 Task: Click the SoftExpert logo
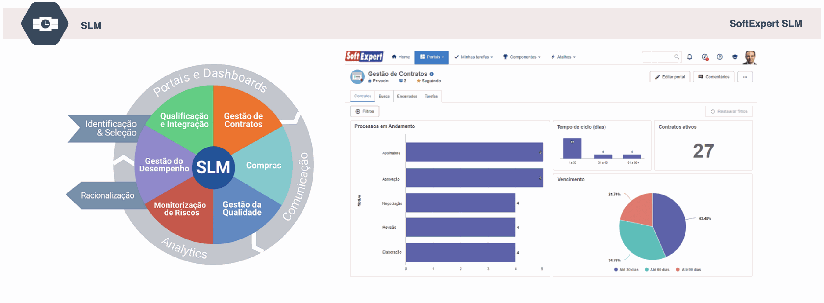[364, 57]
